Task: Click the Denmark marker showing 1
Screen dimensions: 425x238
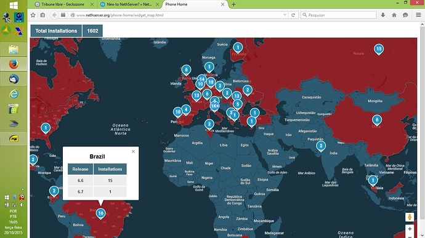Action: (x=209, y=68)
